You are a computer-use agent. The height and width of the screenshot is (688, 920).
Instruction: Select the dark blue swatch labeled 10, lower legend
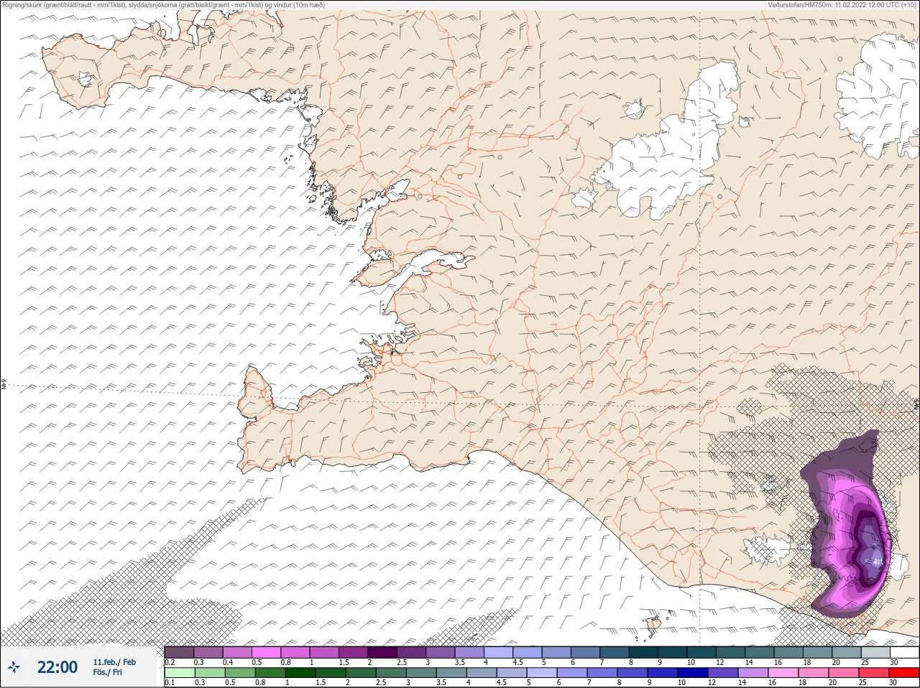[694, 673]
